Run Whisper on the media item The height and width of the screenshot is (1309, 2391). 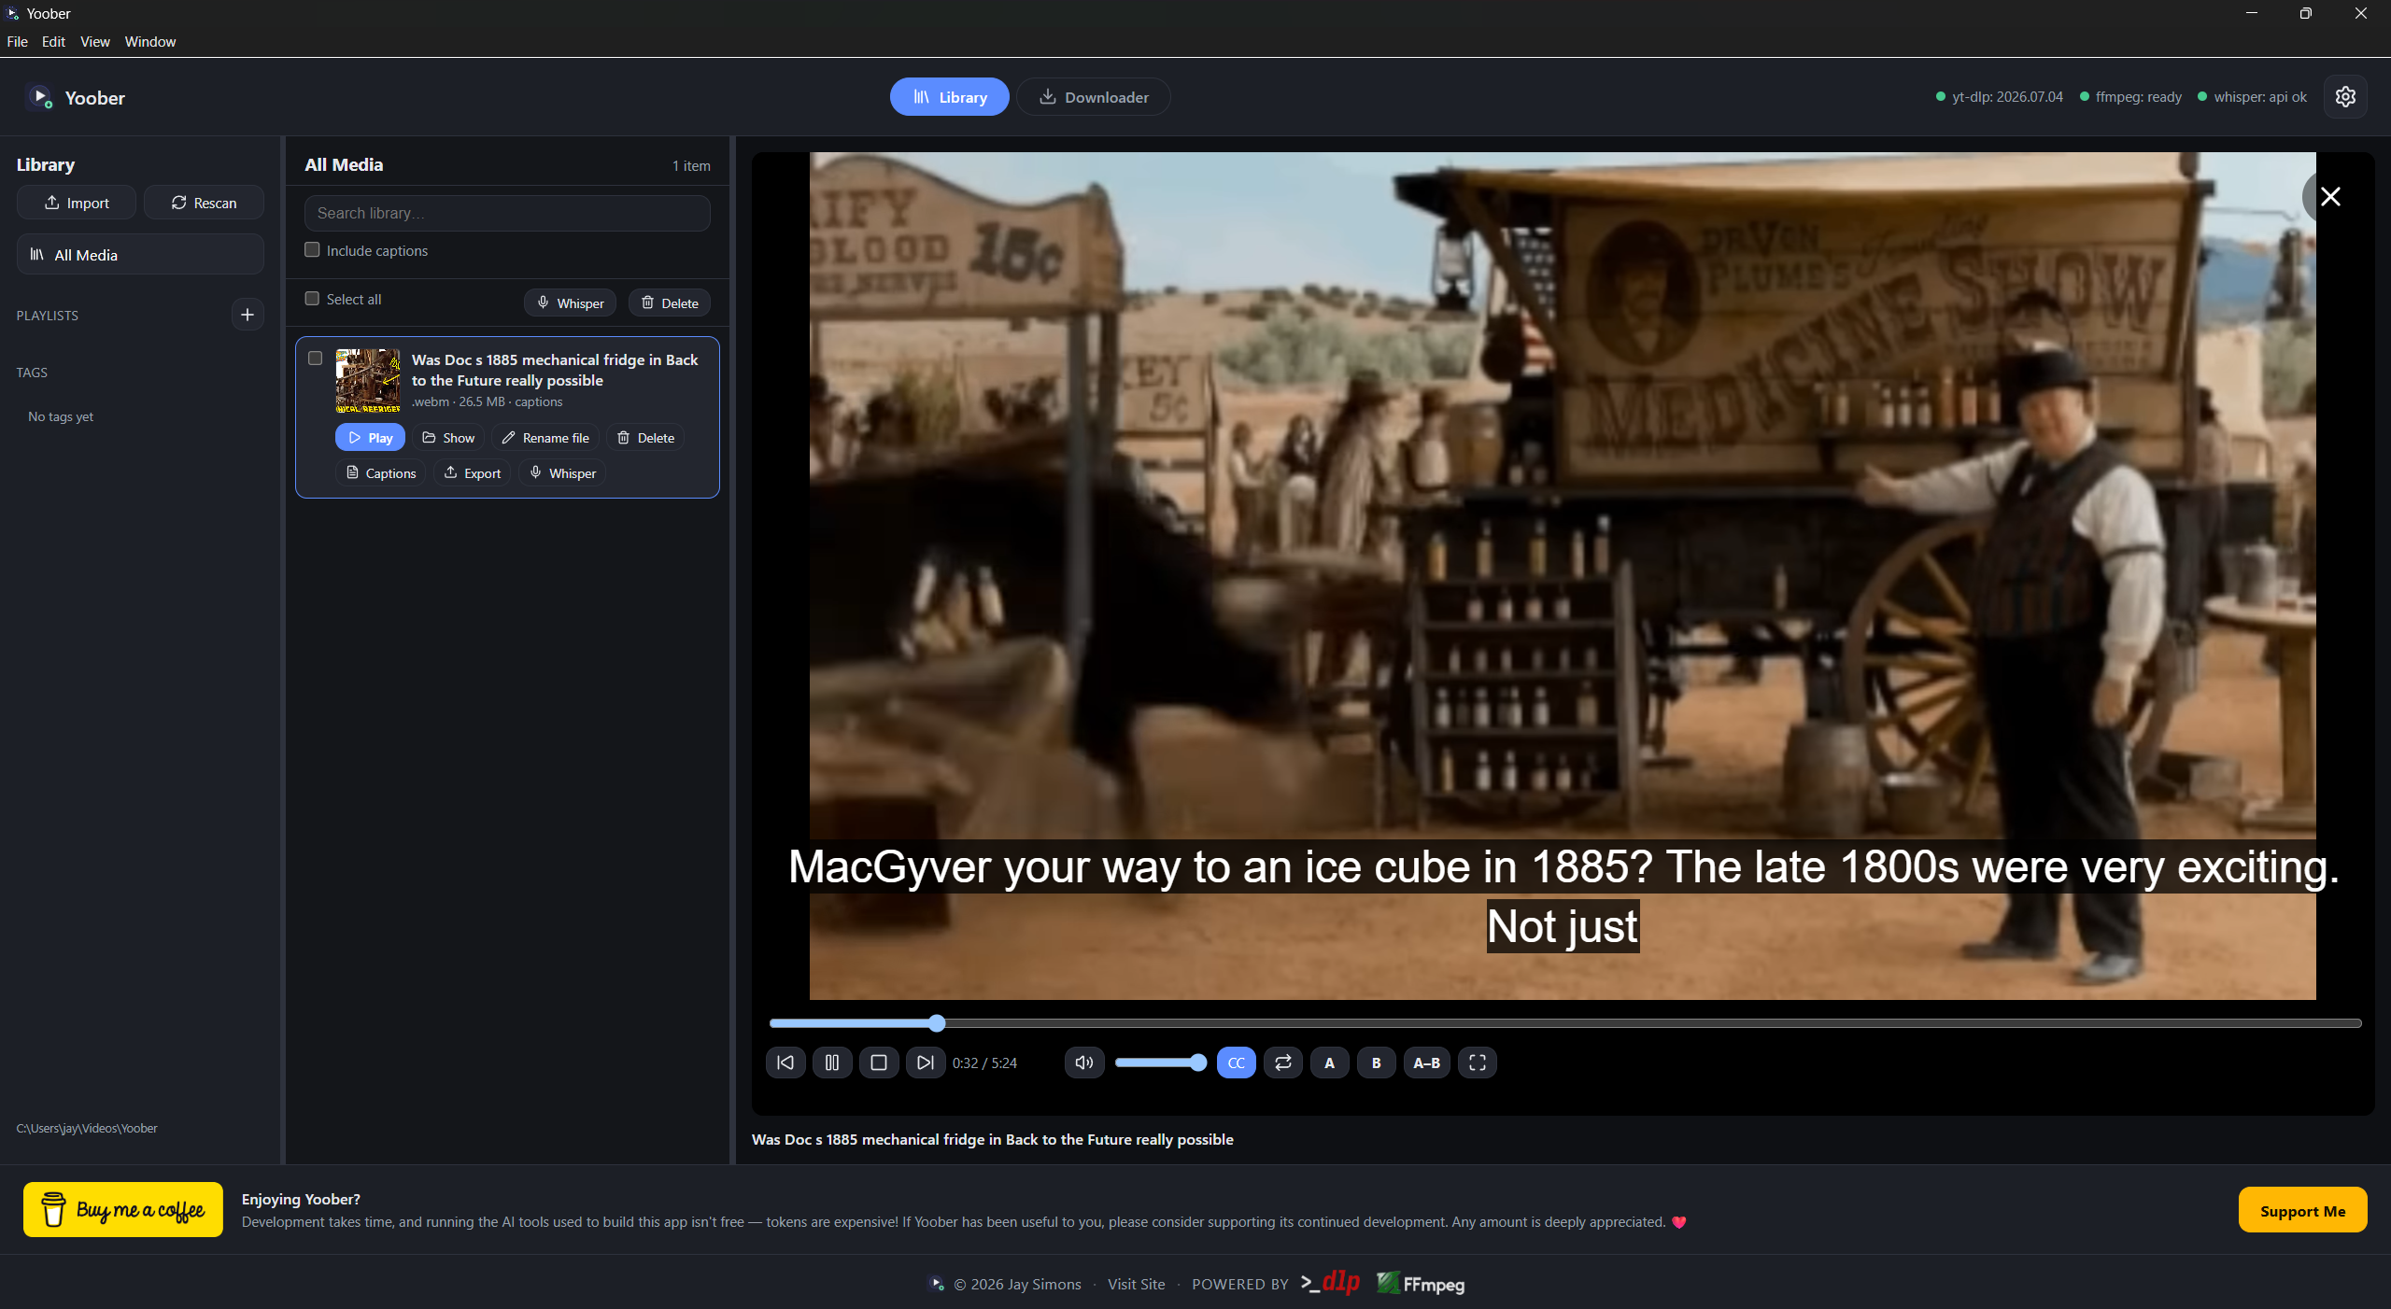coord(562,473)
